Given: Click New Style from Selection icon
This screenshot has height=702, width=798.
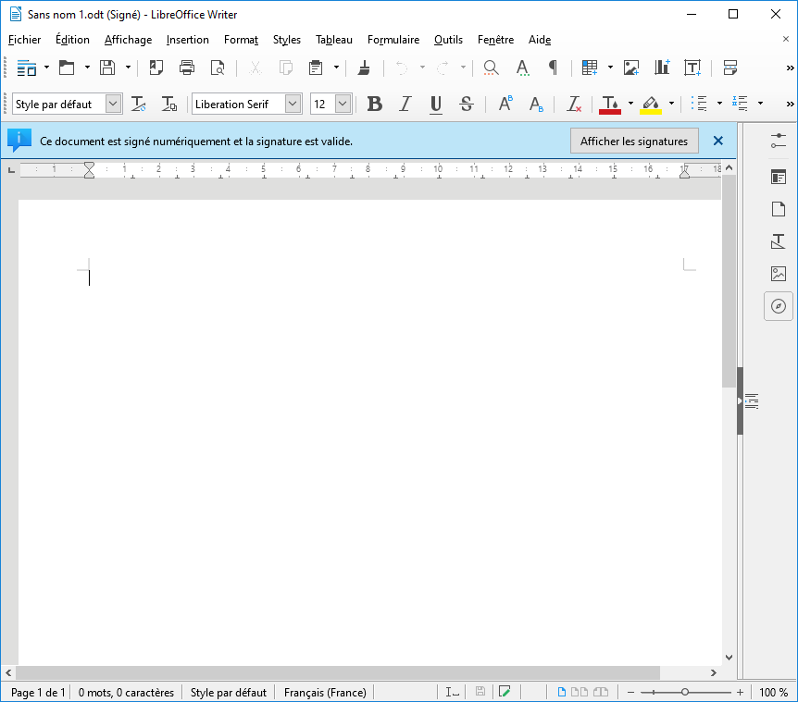Looking at the screenshot, I should 169,104.
